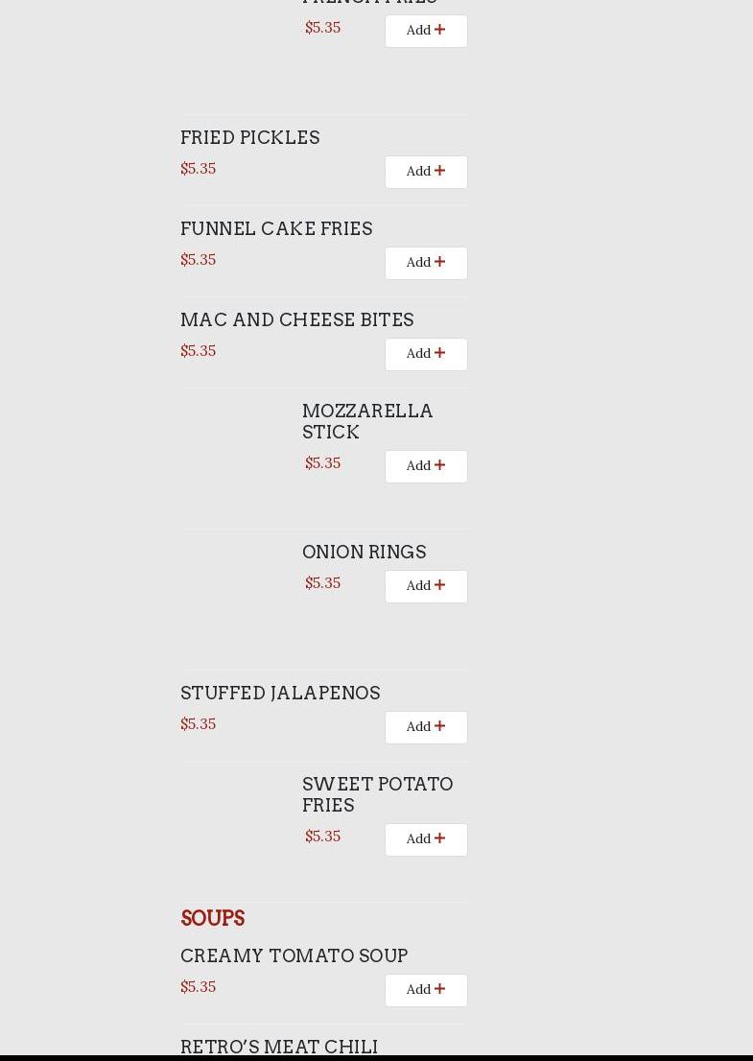Open the Sweet Potato Fries item title
This screenshot has height=1061, width=753.
(377, 794)
